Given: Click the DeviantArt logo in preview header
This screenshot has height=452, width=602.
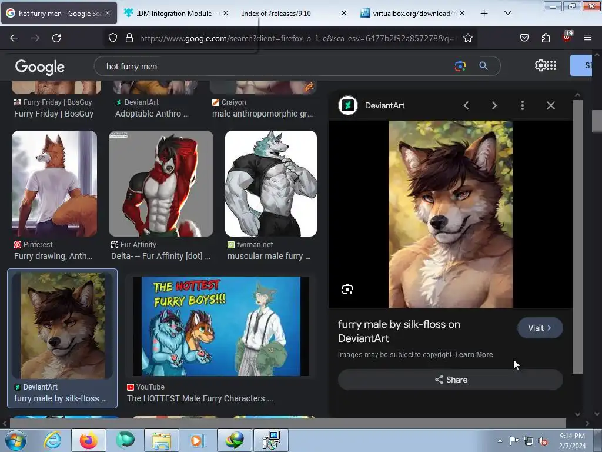Looking at the screenshot, I should (x=348, y=105).
